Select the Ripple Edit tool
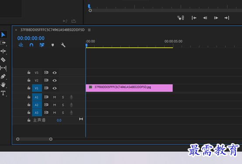 click(x=3, y=51)
